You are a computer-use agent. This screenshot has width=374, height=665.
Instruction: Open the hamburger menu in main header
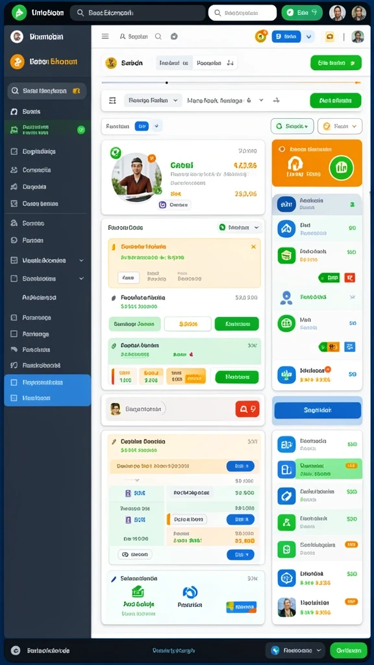105,36
